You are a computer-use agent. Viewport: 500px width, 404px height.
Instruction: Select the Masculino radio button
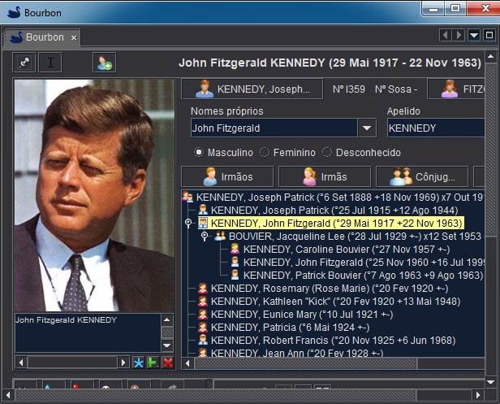(198, 152)
